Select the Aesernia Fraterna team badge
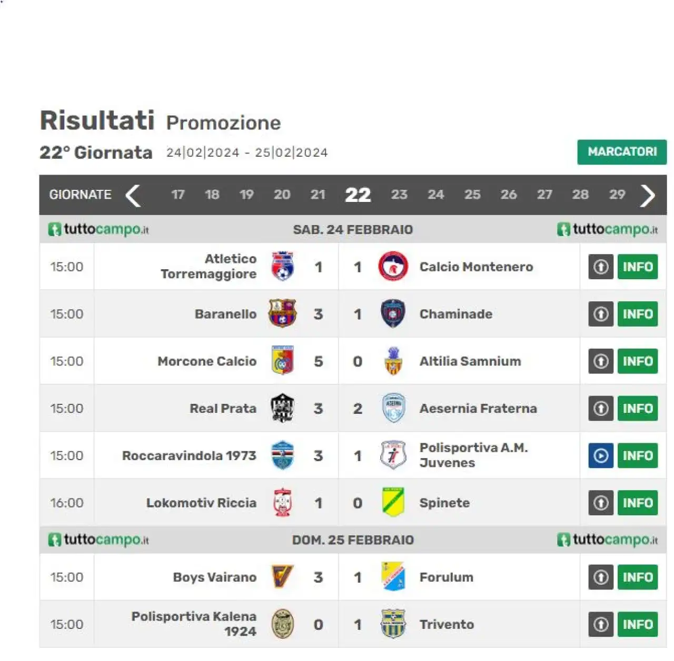674x661 pixels. 393,408
